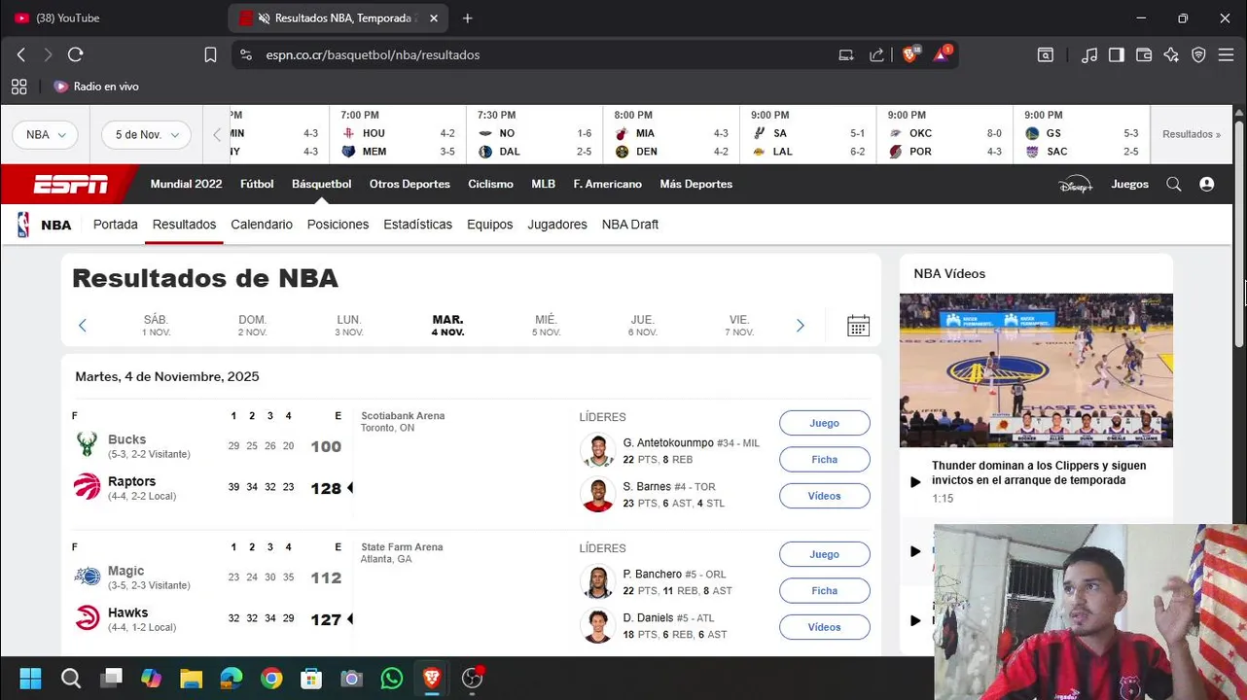
Task: Open the Windows Start button
Action: [31, 679]
